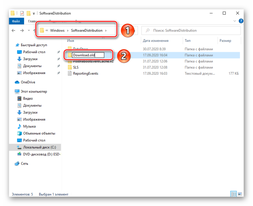Select Изображения under Быстрый доступ

coord(34,73)
